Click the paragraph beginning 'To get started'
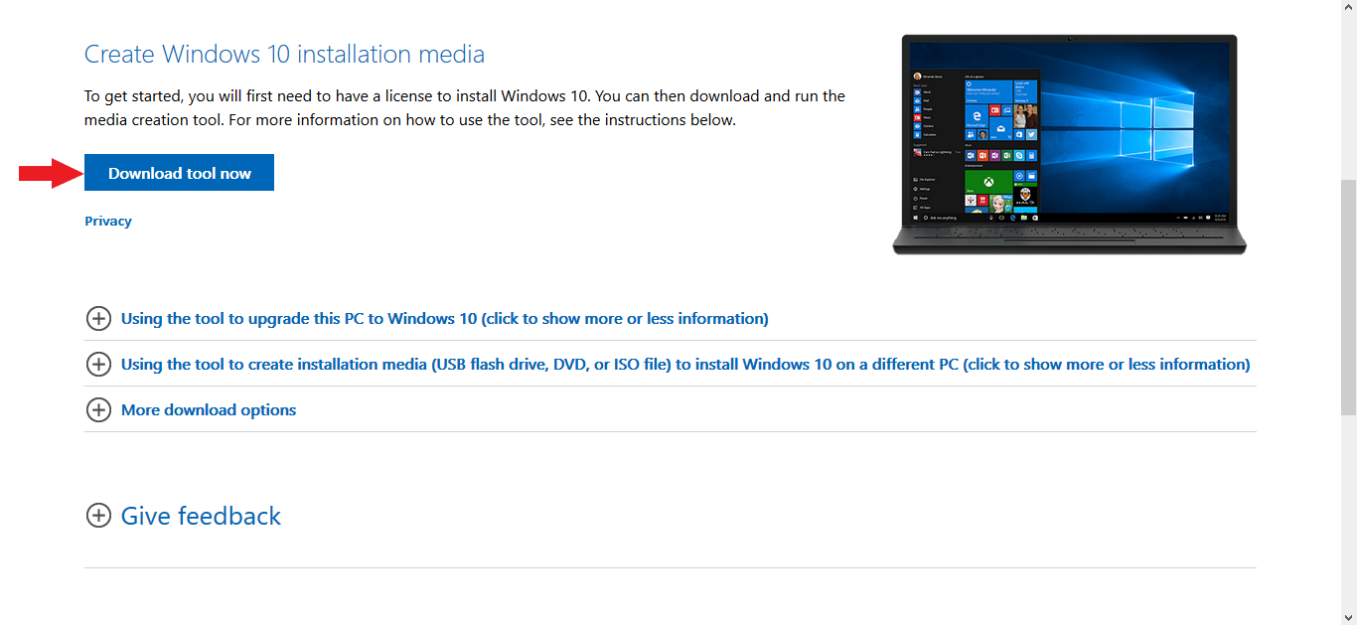The image size is (1357, 625). 465,108
